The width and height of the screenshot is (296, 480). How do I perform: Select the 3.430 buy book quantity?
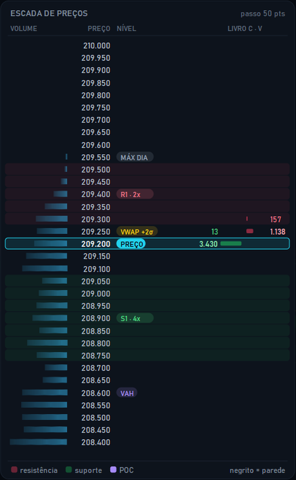208,244
